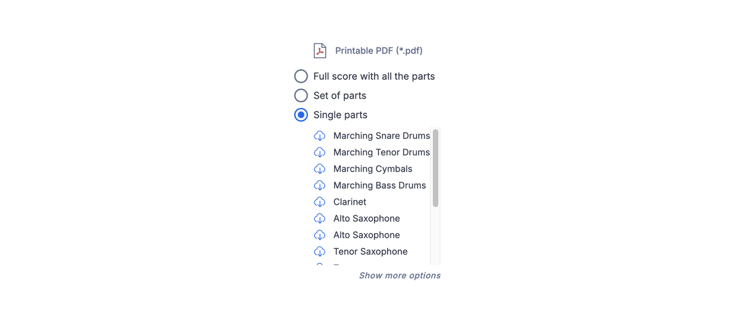Download the Marching Cymbals part
733x318 pixels.
click(319, 169)
